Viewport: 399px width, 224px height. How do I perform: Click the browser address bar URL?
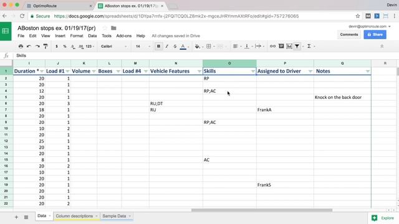pos(176,16)
